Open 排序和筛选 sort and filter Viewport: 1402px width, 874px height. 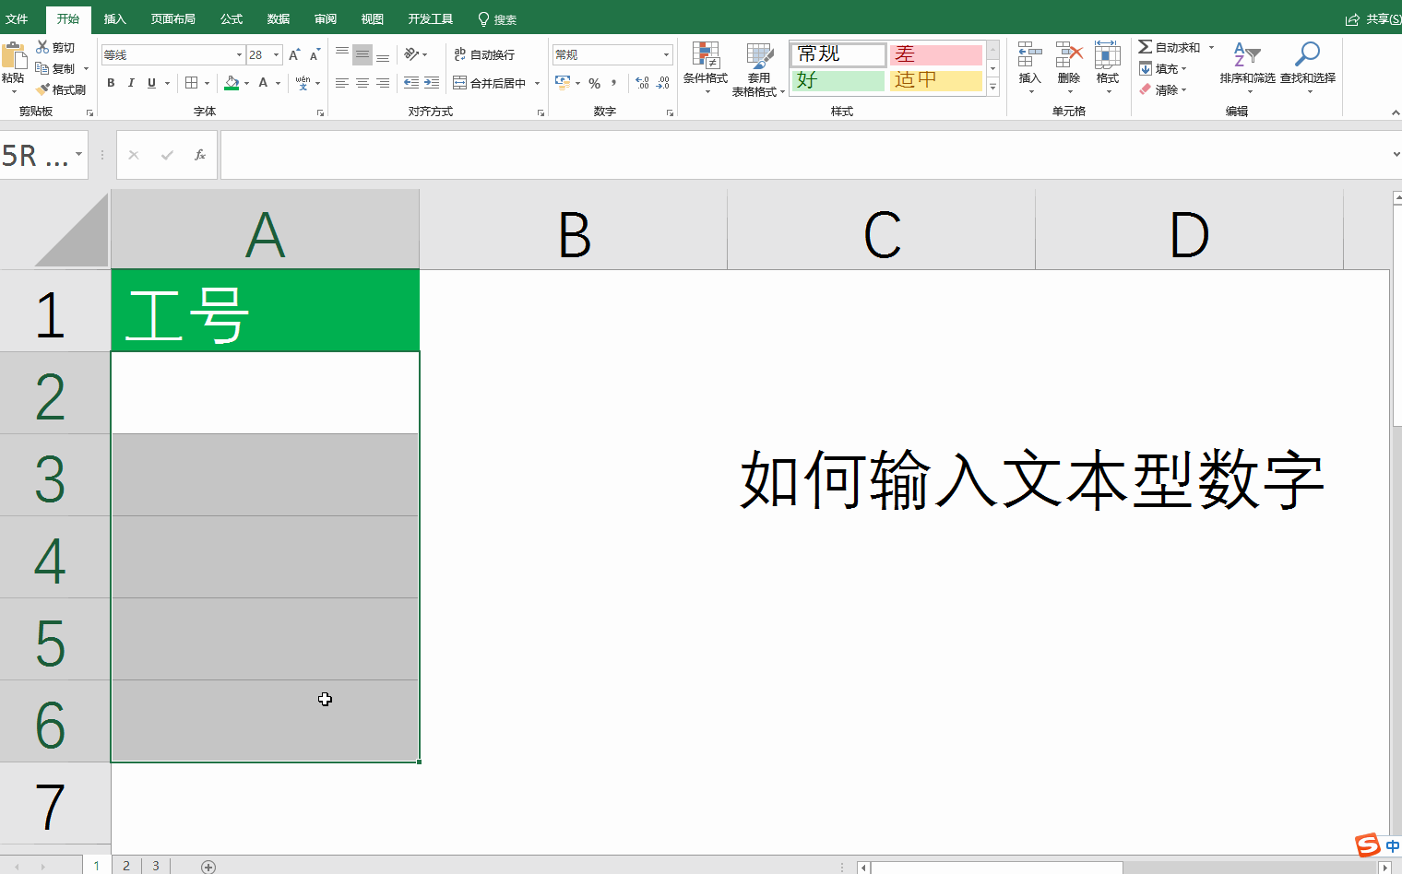coord(1247,67)
